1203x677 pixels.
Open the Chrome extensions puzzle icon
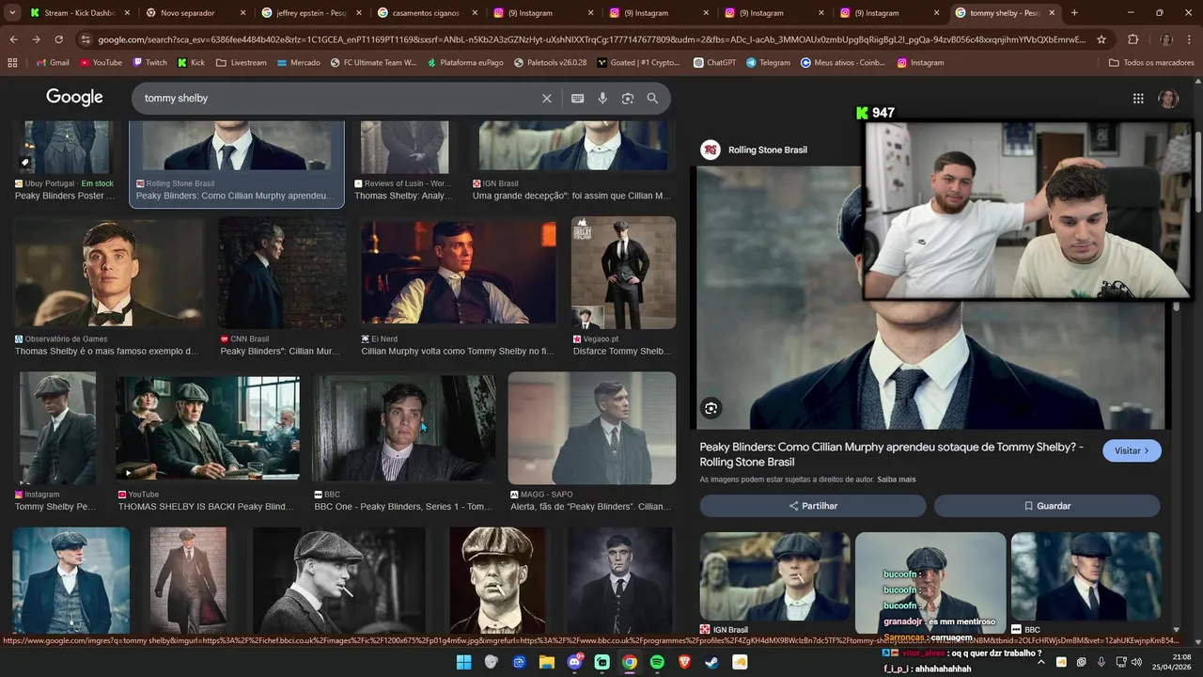[1133, 39]
